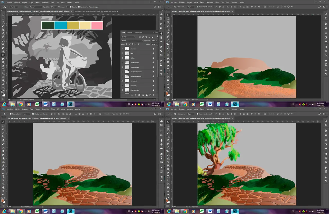329x214 pixels.
Task: Open the blend mode dropdown in Capas panel
Action: click(132, 41)
